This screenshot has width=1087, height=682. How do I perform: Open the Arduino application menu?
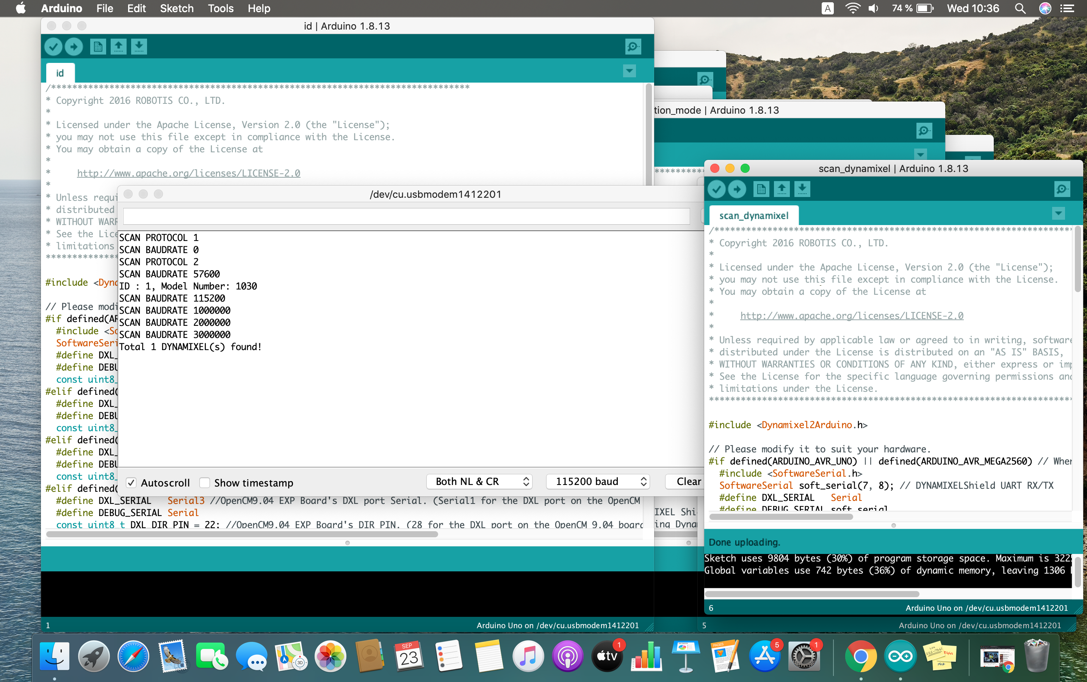tap(61, 8)
